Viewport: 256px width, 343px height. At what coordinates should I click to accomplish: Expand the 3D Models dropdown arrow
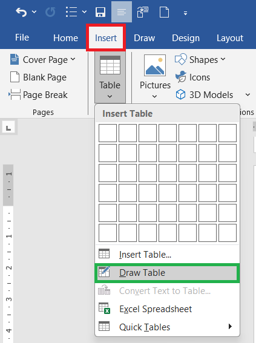point(248,95)
